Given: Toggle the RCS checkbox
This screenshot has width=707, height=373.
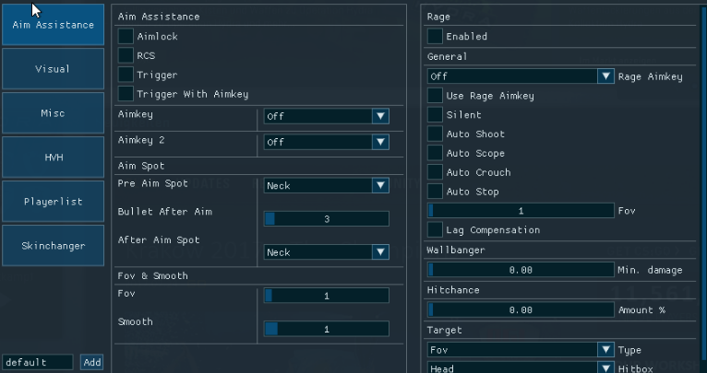Looking at the screenshot, I should coord(126,55).
